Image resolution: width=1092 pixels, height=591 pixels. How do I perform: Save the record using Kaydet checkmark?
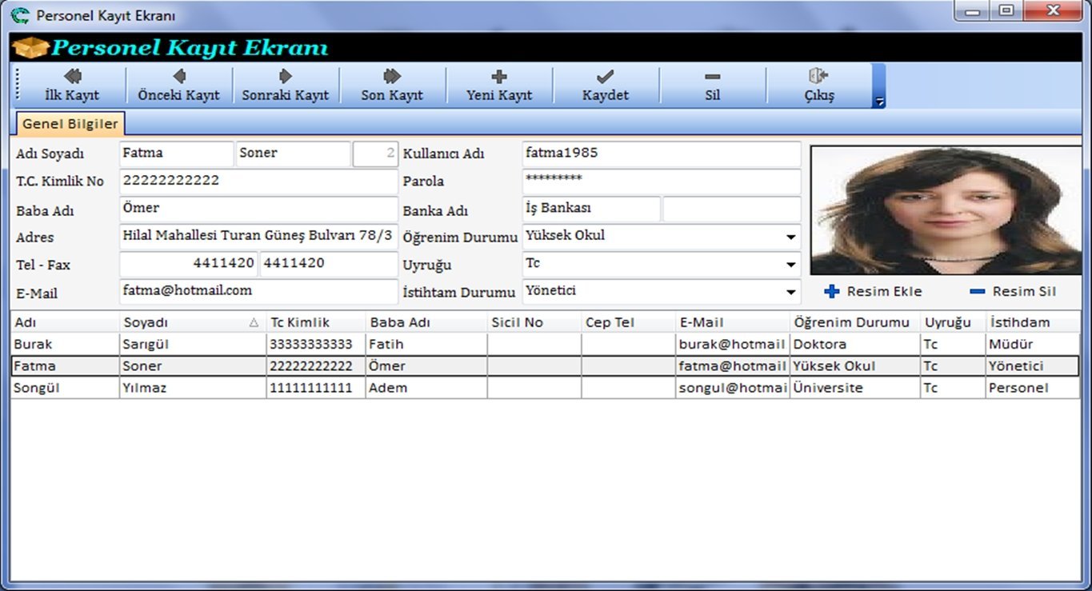point(606,85)
